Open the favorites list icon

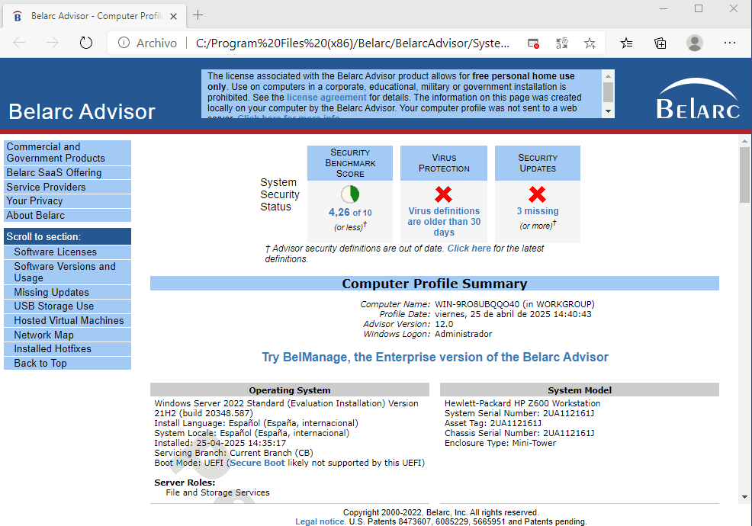(627, 43)
